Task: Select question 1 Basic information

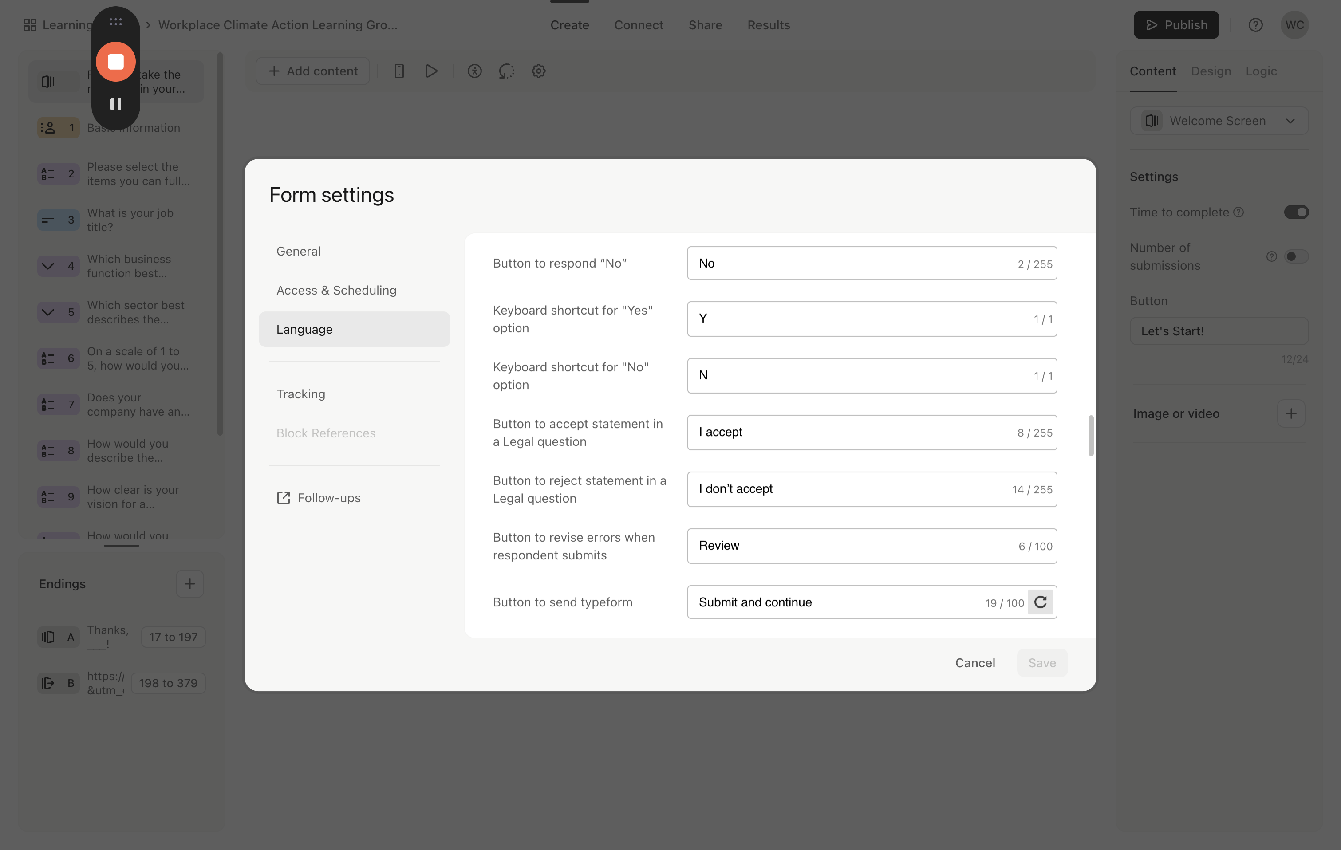Action: click(116, 128)
